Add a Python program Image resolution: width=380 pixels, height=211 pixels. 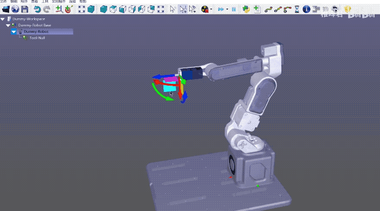pos(246,10)
